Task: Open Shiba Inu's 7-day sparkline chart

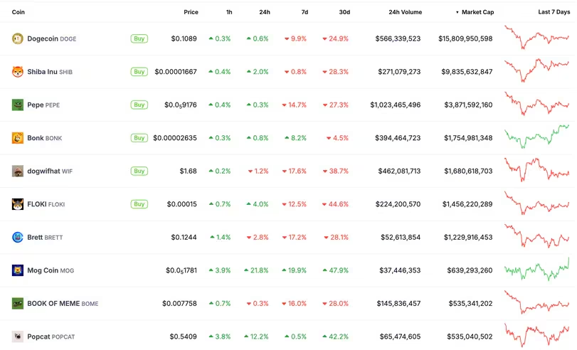Action: (x=536, y=70)
